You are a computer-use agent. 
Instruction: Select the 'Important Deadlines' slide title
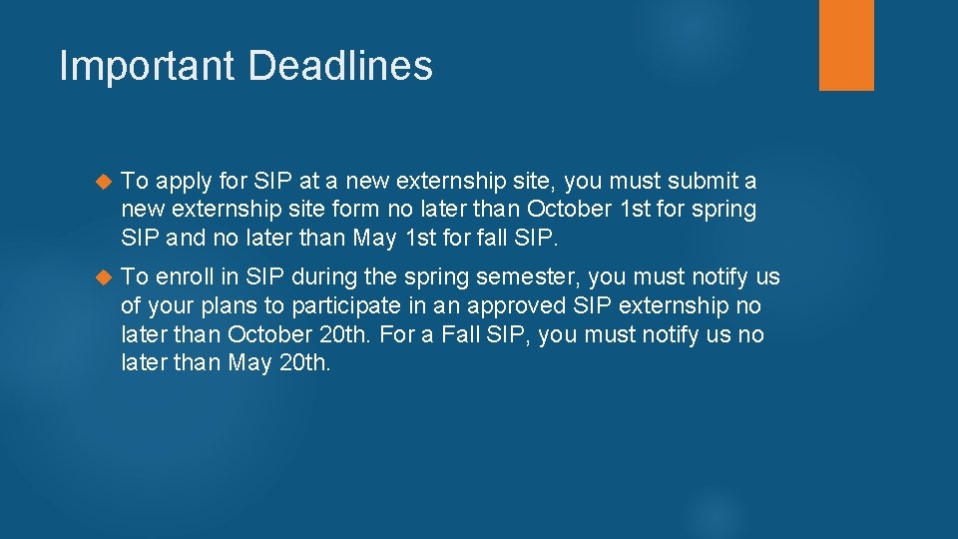pyautogui.click(x=245, y=67)
